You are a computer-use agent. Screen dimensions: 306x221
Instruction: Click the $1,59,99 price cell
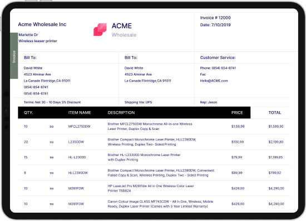click(238, 127)
